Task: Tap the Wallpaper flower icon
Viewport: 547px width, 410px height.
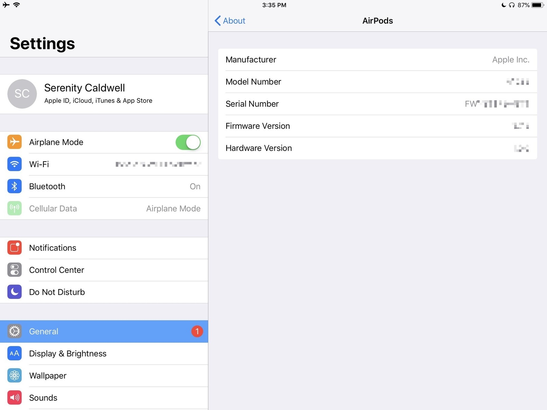Action: pos(14,375)
